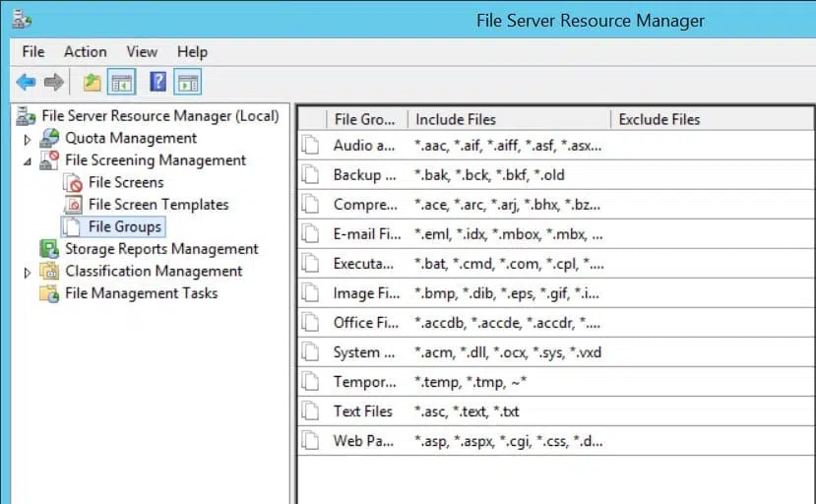Open the View menu
Screen dimensions: 816x504
(x=142, y=51)
